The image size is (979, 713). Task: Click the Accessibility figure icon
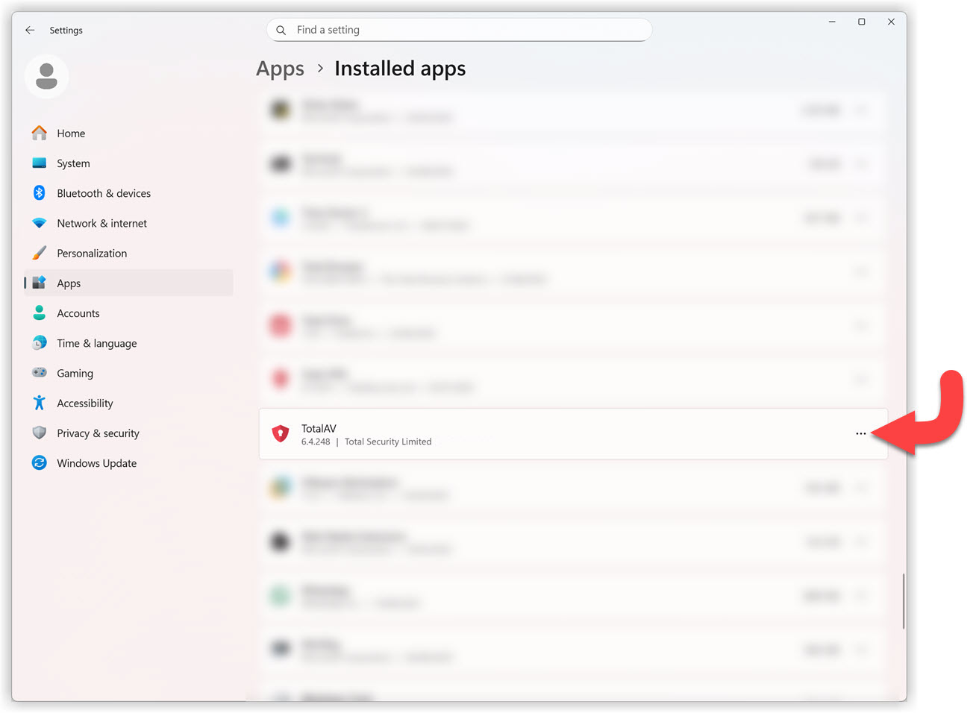point(40,403)
